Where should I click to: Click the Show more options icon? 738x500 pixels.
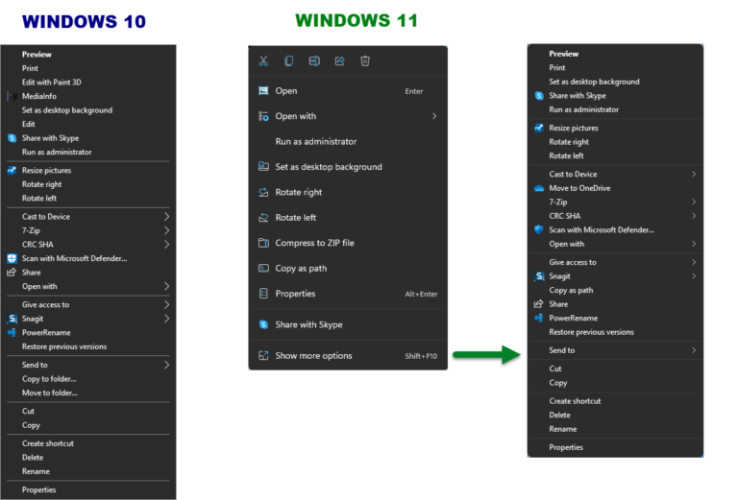pyautogui.click(x=263, y=356)
